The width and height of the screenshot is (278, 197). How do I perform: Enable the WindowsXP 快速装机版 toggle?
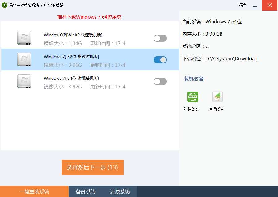pos(160,38)
